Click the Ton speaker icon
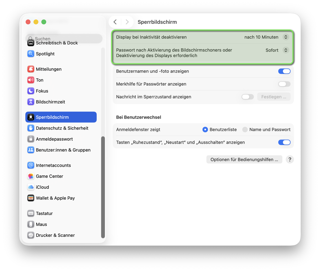The image size is (320, 271). coord(31,80)
